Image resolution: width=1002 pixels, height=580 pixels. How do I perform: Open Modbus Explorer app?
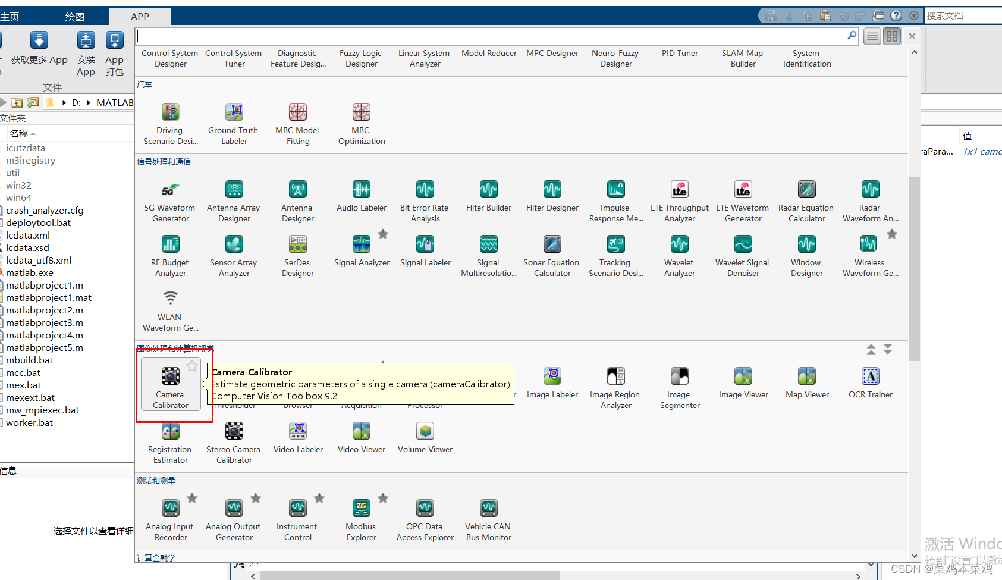[362, 520]
